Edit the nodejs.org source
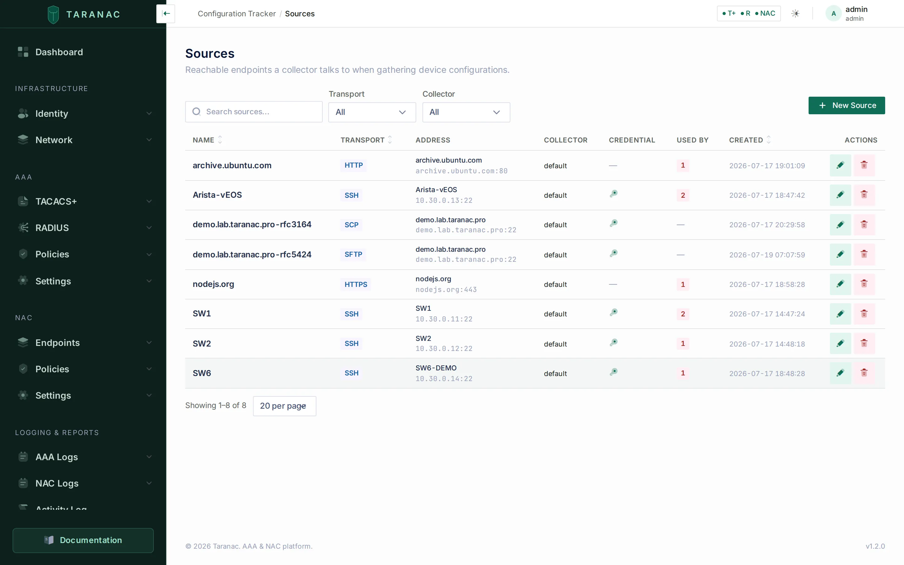This screenshot has width=904, height=565. [x=840, y=284]
